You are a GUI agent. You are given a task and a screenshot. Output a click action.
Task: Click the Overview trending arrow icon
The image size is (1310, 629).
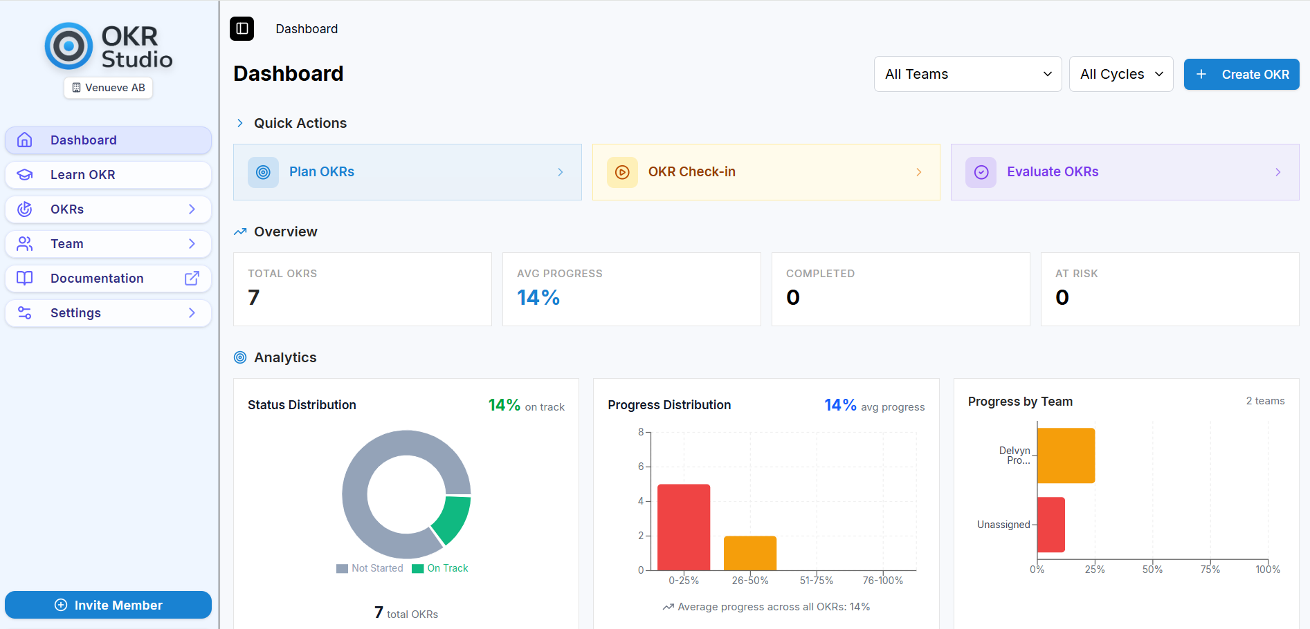[240, 232]
